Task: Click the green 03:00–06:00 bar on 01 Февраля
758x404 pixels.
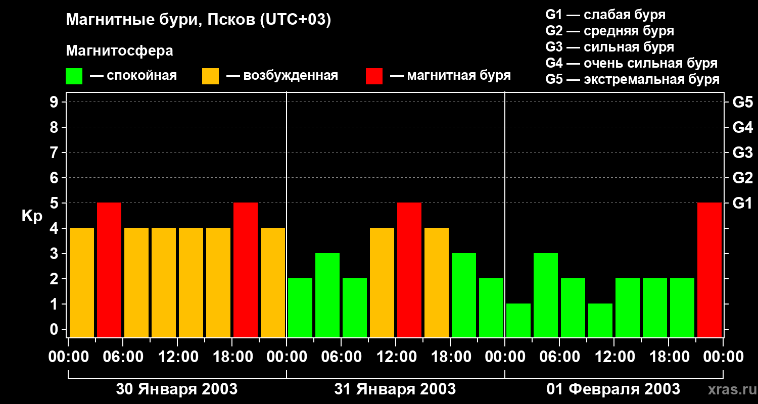Action: [x=546, y=295]
